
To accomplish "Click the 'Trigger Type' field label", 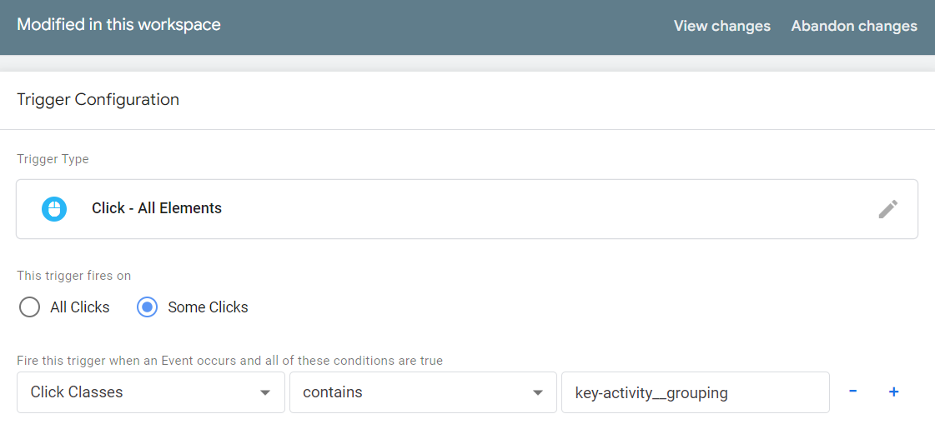I will (53, 159).
